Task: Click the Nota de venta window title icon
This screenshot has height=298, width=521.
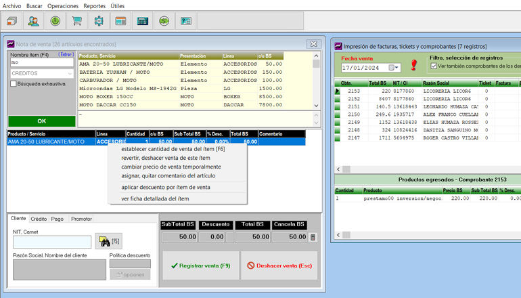Action: (11, 44)
